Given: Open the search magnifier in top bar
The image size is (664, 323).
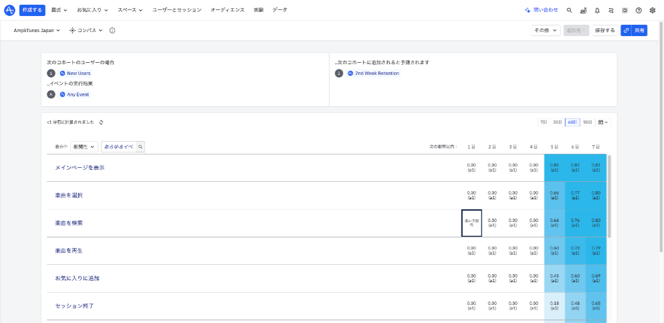Looking at the screenshot, I should pyautogui.click(x=569, y=10).
